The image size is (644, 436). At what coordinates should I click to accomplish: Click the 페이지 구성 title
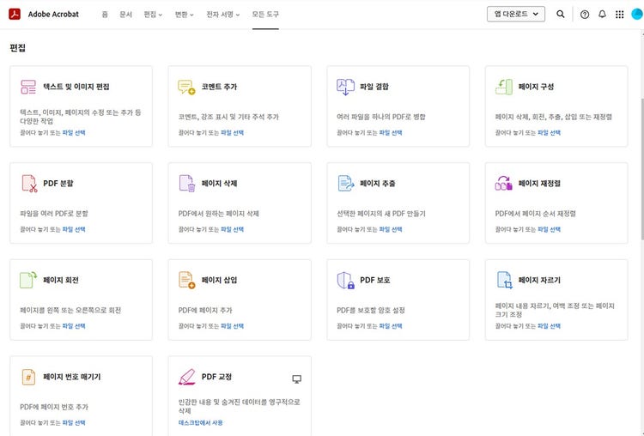pos(536,87)
